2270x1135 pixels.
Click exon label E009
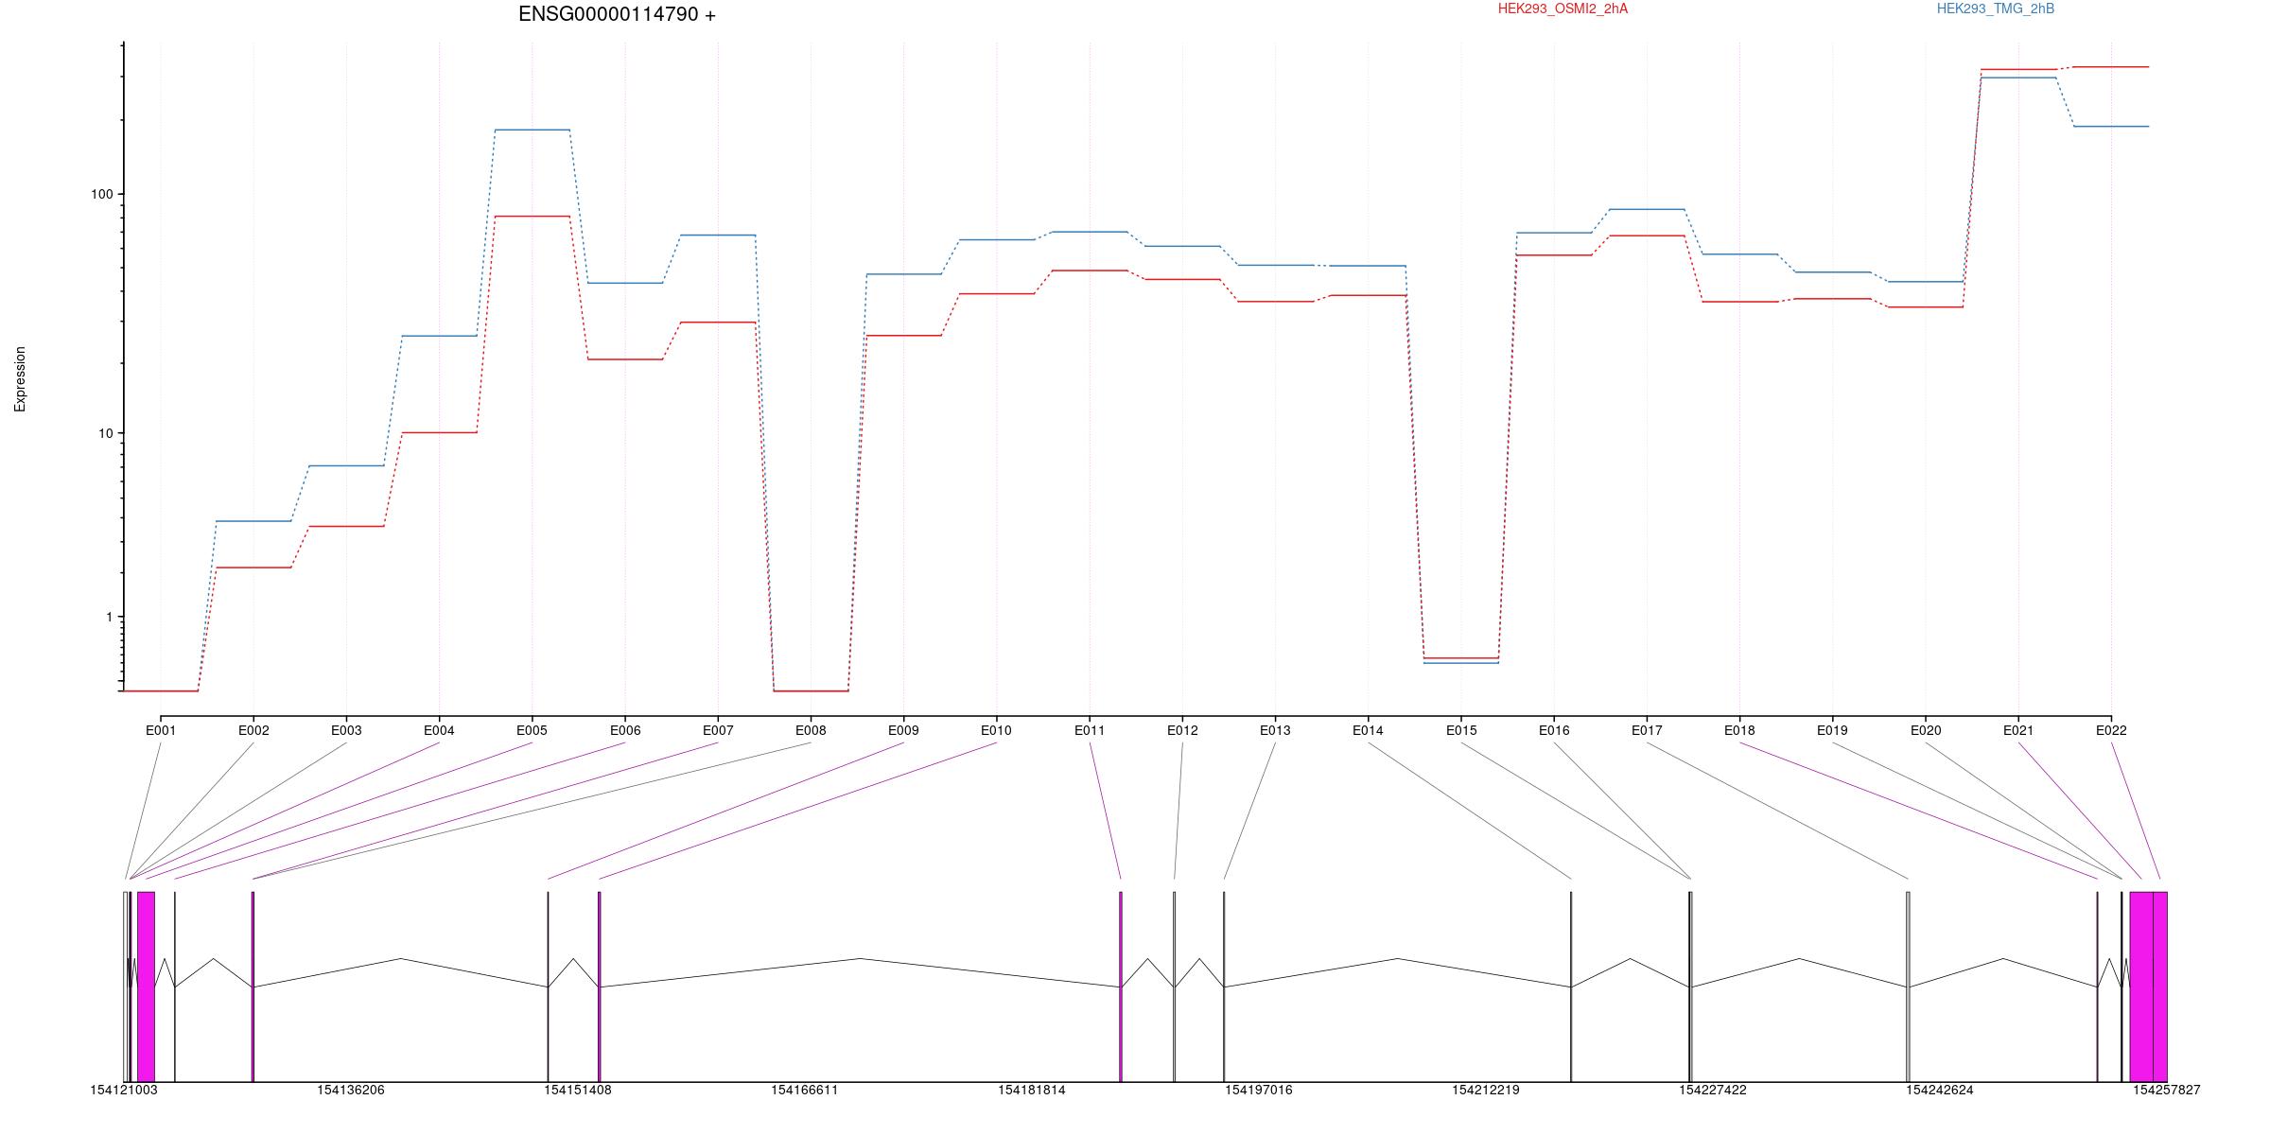tap(903, 730)
